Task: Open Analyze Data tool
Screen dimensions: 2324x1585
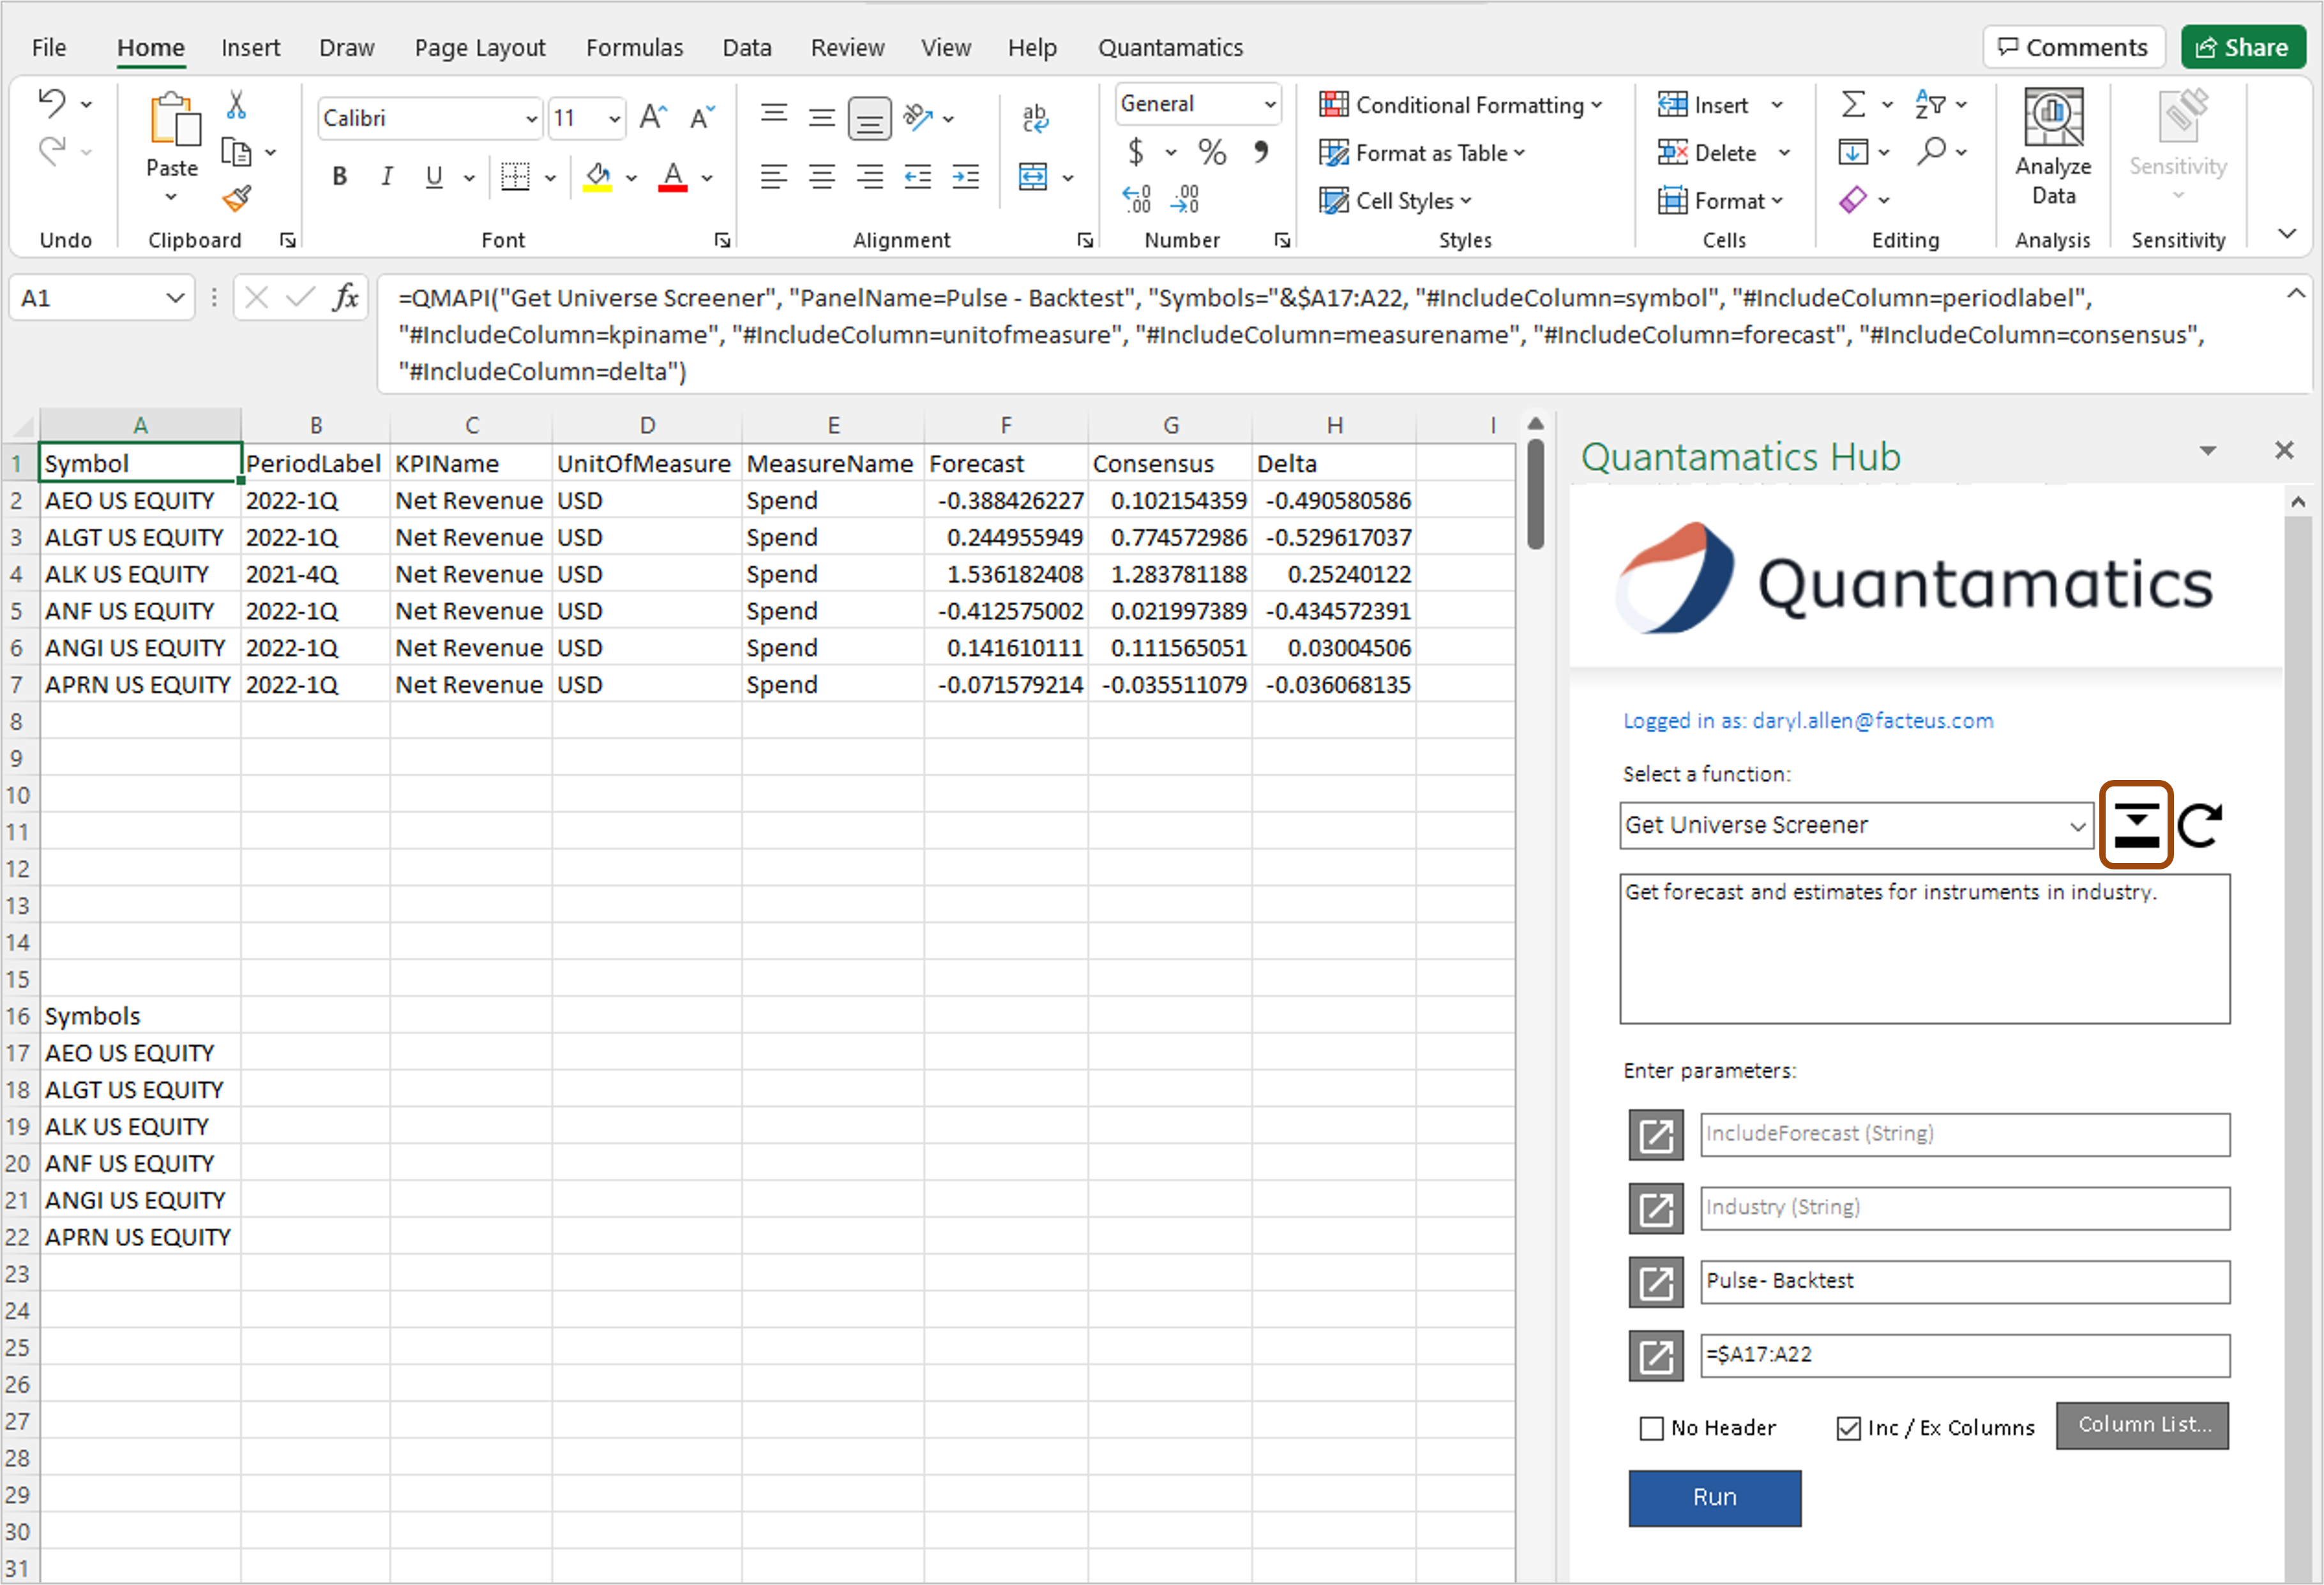Action: [x=2053, y=148]
